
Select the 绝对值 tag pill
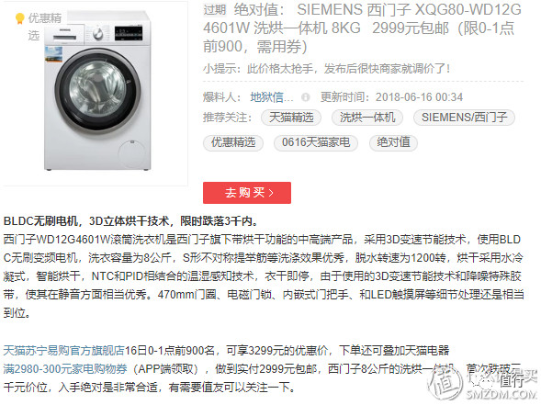pos(393,142)
